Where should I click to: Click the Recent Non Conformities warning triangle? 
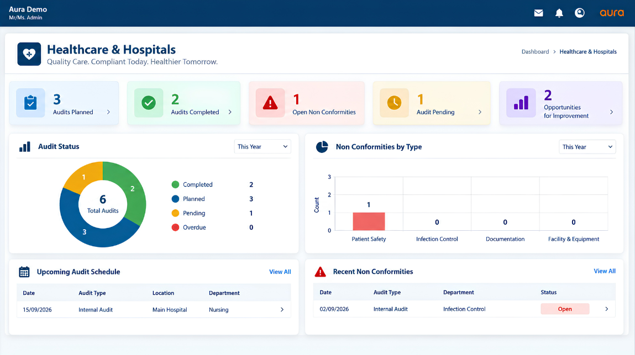point(321,272)
